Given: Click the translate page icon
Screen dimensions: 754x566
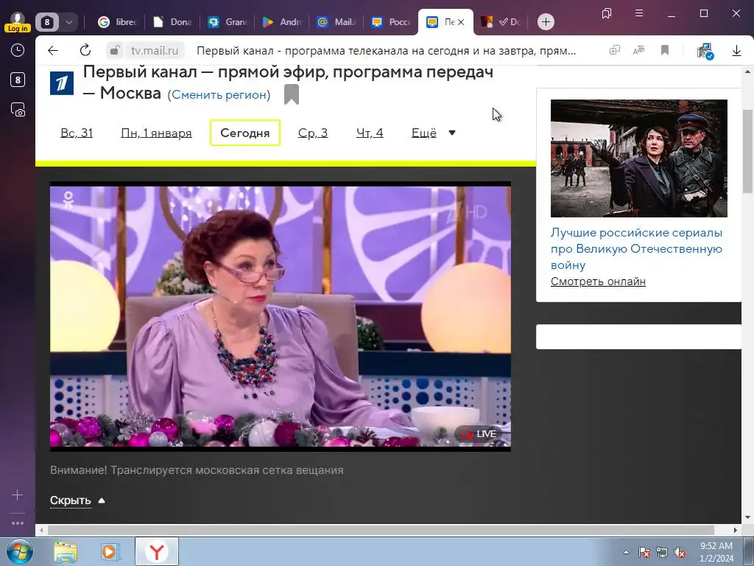Looking at the screenshot, I should pyautogui.click(x=639, y=50).
